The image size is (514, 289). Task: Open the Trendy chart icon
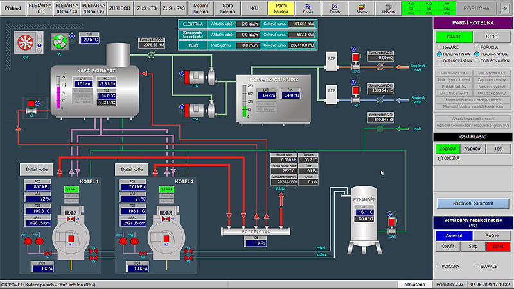pyautogui.click(x=335, y=8)
